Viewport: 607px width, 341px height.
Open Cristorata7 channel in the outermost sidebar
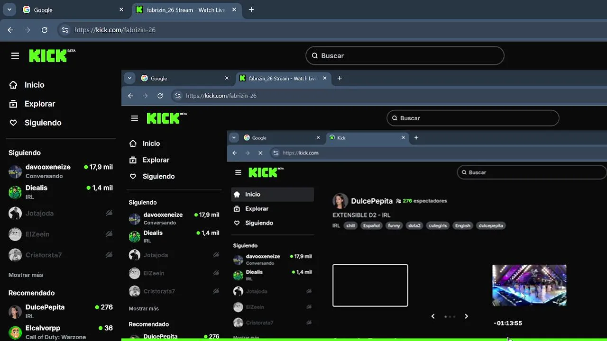click(x=61, y=255)
